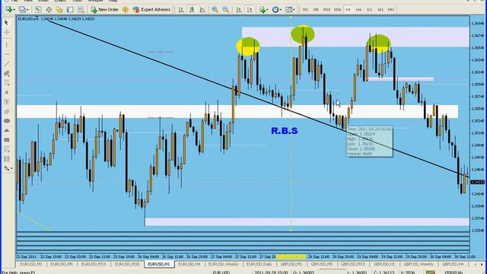Viewport: 487px width, 274px height.
Task: Set timeframe to W1
Action: tap(380, 10)
